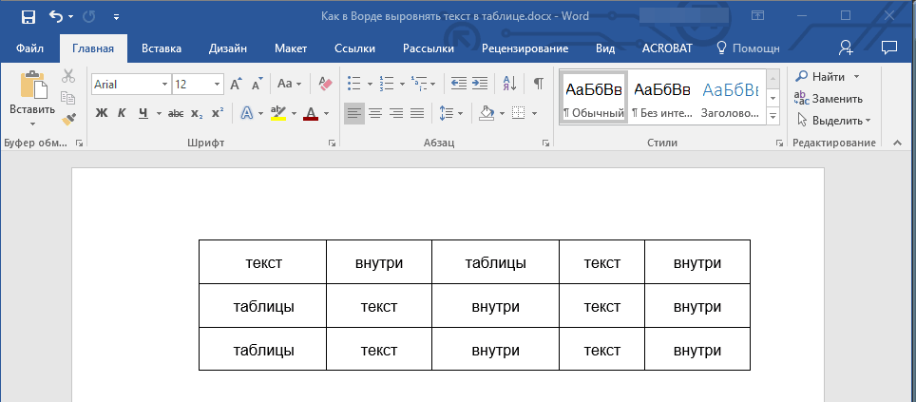Toggle bold Ж formatting
This screenshot has width=916, height=402.
(x=102, y=113)
